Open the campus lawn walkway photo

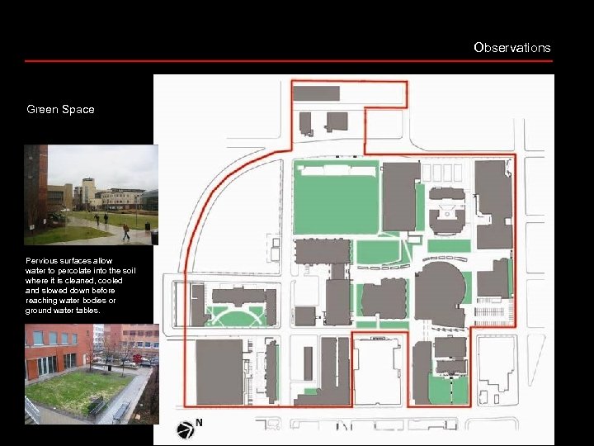(92, 195)
